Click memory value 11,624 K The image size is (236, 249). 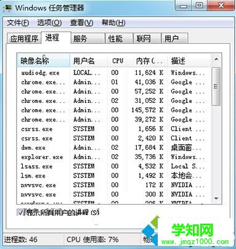coord(149,73)
